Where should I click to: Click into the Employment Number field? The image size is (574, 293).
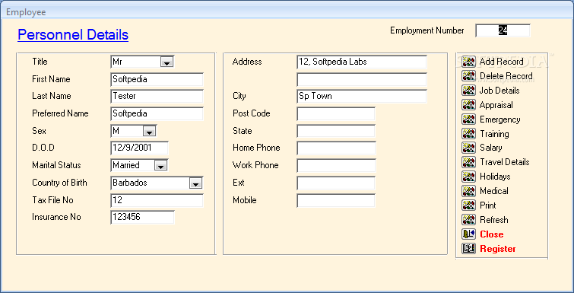point(503,30)
